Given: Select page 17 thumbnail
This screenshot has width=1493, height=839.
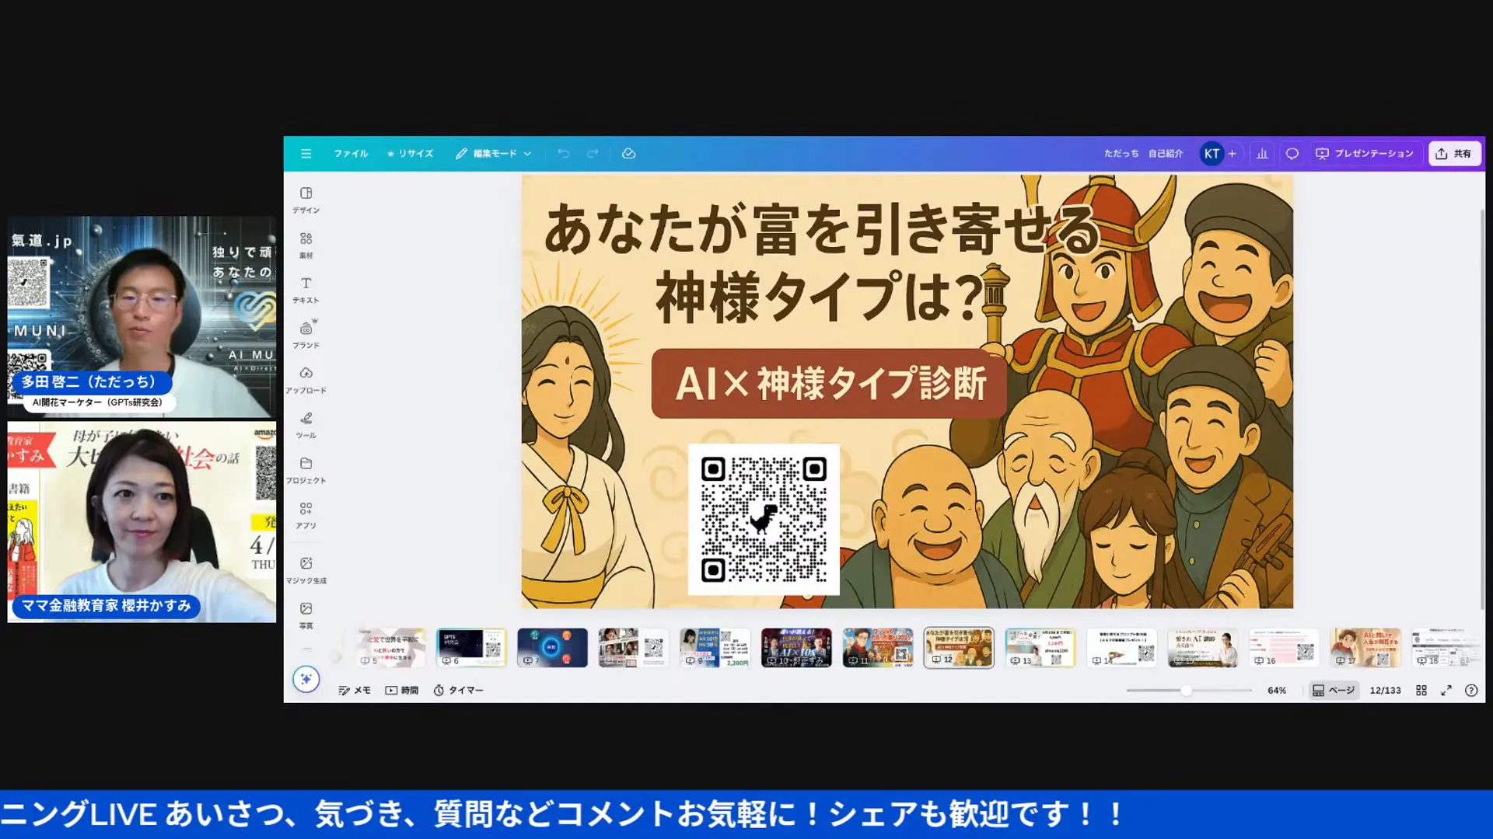Looking at the screenshot, I should point(1365,648).
